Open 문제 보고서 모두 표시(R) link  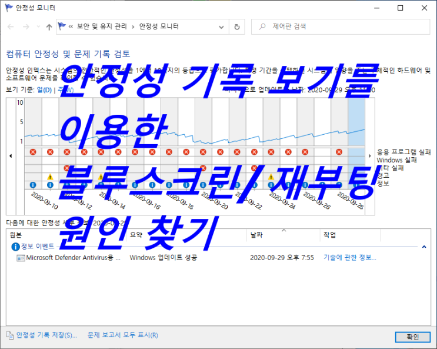pos(122,335)
